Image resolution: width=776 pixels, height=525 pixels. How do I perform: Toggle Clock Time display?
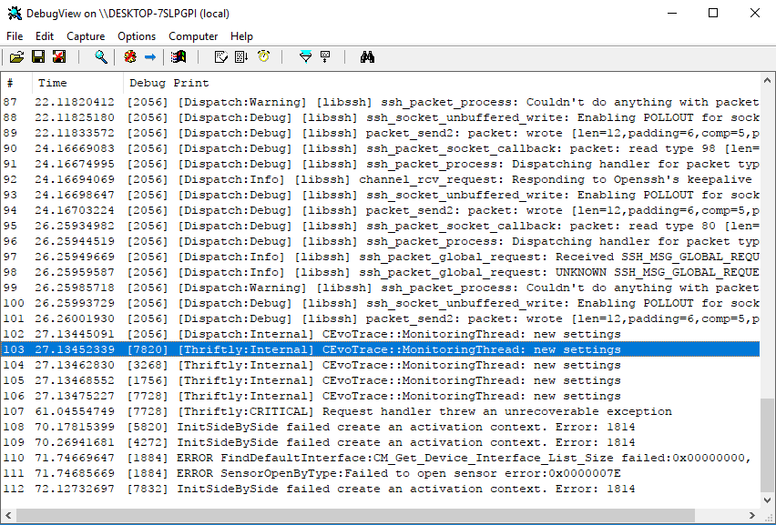pos(261,56)
